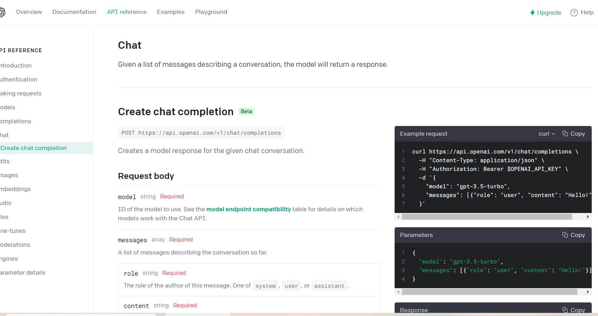Click the POST chat/completions endpoint URL
The width and height of the screenshot is (598, 316).
[x=201, y=133]
